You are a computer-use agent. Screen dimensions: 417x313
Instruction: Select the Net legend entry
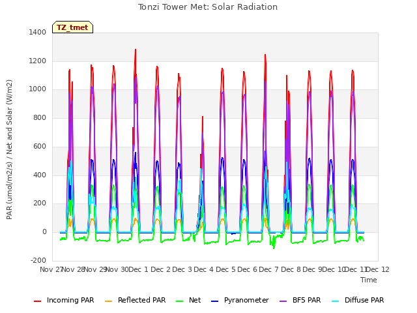188,300
